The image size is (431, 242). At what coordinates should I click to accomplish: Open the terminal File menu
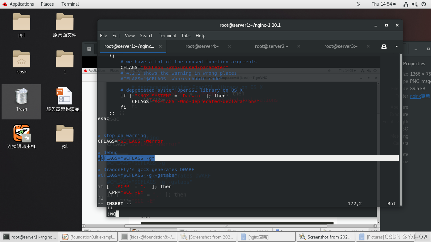click(x=103, y=36)
